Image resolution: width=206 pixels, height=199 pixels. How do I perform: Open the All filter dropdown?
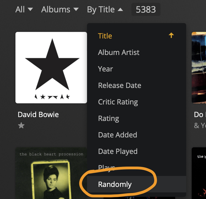point(24,9)
